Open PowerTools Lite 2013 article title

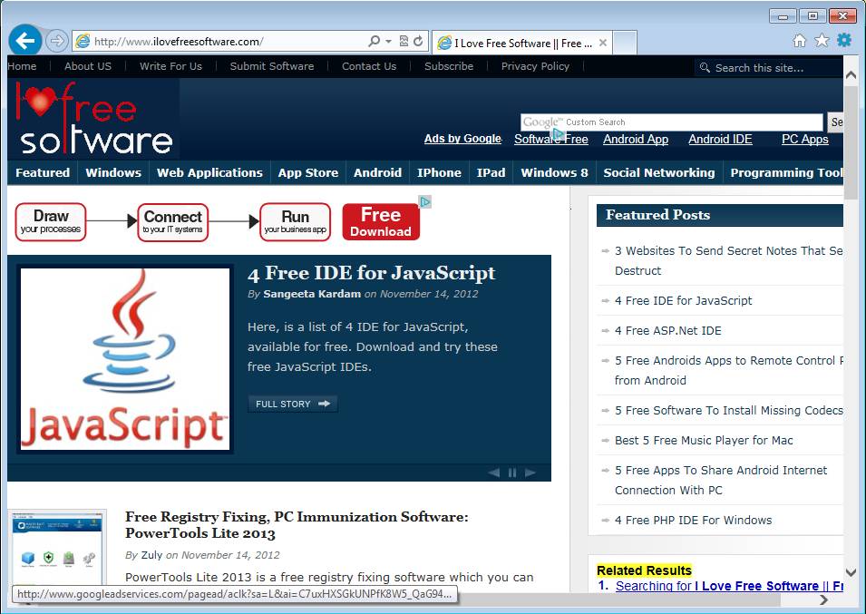click(297, 524)
